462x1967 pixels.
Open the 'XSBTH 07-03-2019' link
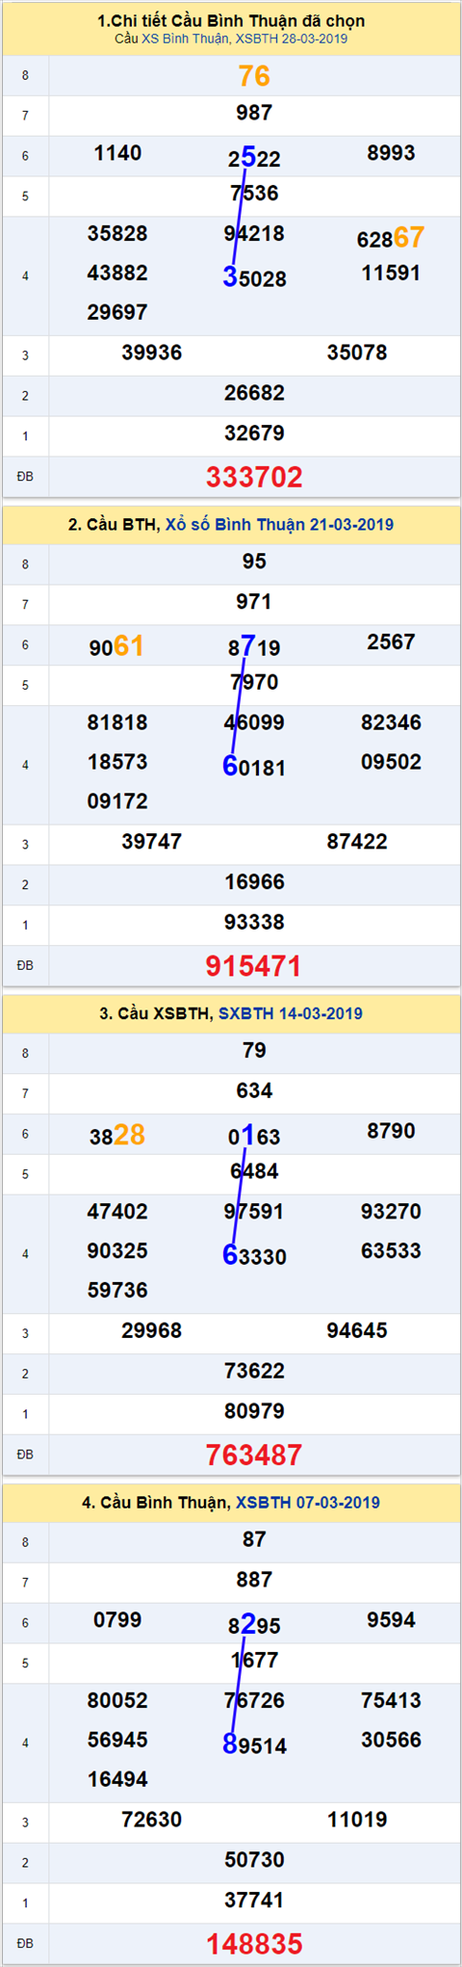308,1503
